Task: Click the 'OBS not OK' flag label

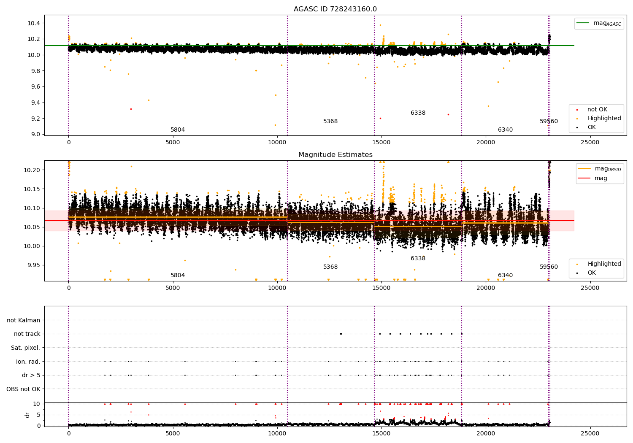Action: (23, 389)
